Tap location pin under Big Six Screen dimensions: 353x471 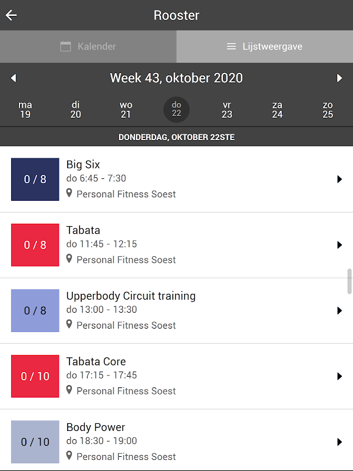69,193
